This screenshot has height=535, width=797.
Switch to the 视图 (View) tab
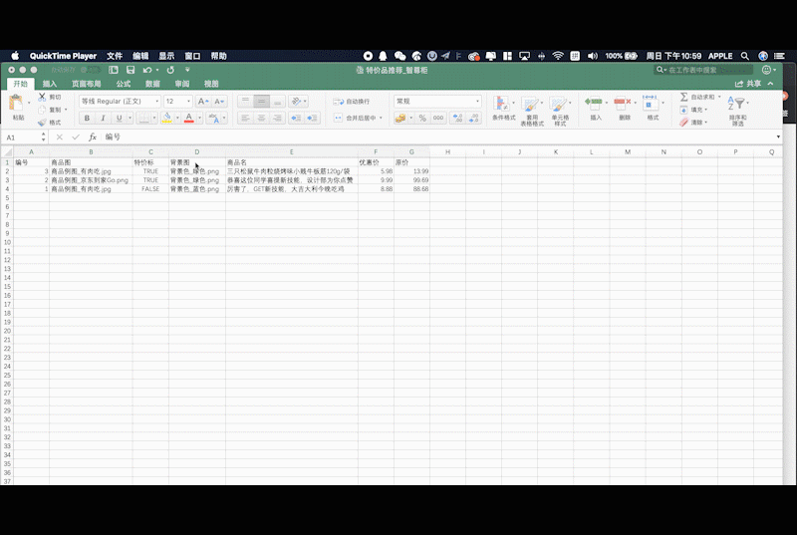point(211,84)
